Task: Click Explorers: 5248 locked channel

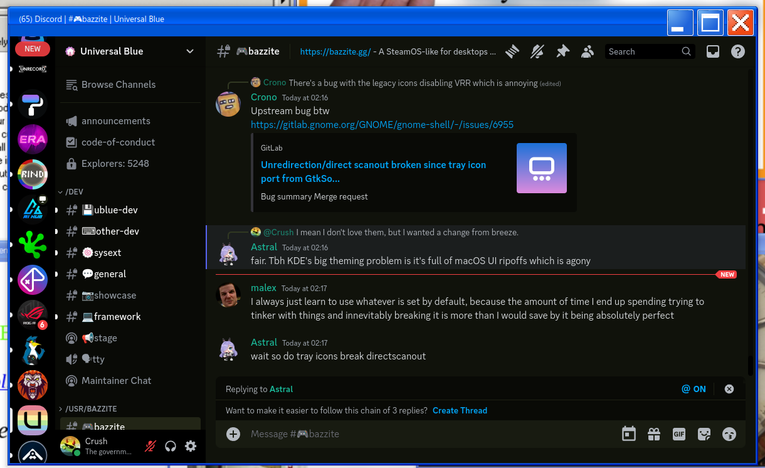Action: click(130, 164)
